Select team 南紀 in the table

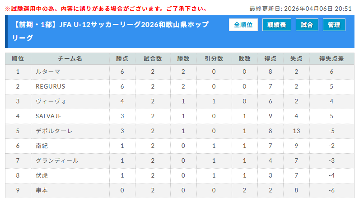tap(42, 146)
